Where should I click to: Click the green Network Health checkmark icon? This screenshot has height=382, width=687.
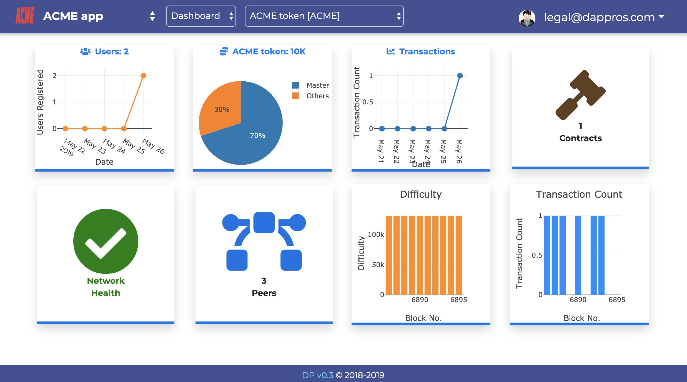(106, 241)
